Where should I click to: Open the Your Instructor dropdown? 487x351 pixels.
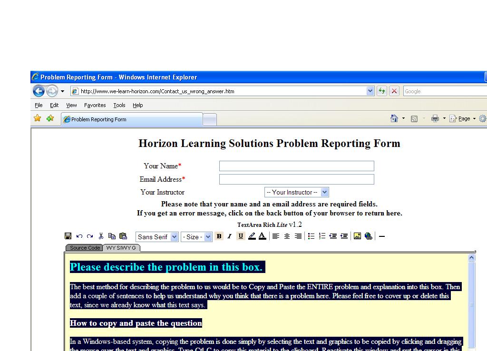[x=297, y=192]
